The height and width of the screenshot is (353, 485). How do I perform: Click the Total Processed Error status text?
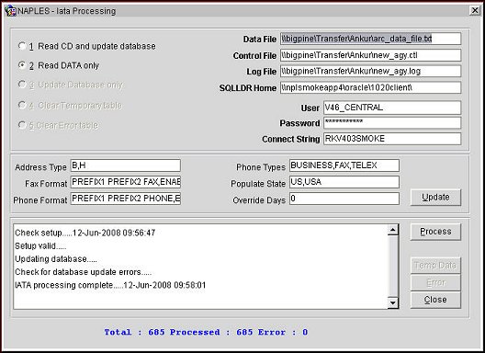[x=206, y=332]
